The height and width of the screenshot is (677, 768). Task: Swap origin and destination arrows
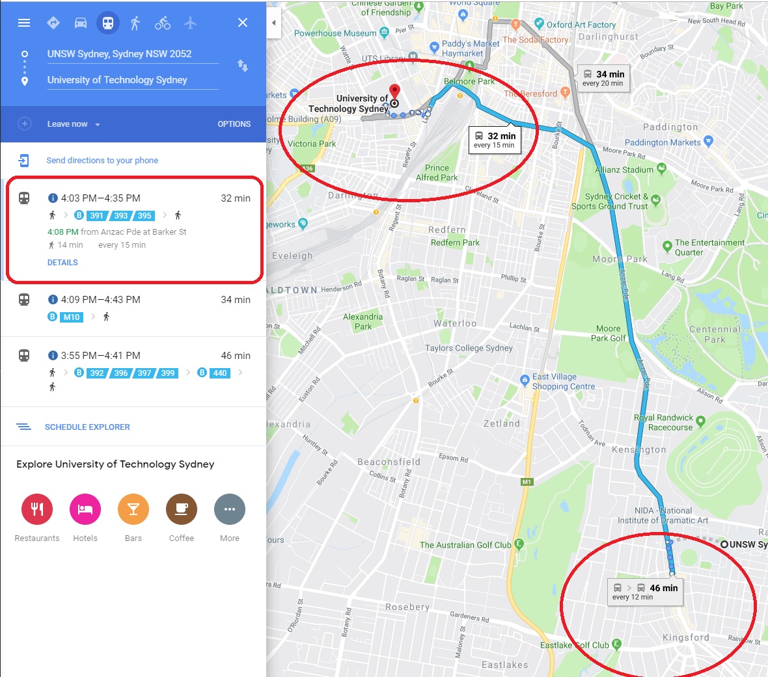click(243, 66)
